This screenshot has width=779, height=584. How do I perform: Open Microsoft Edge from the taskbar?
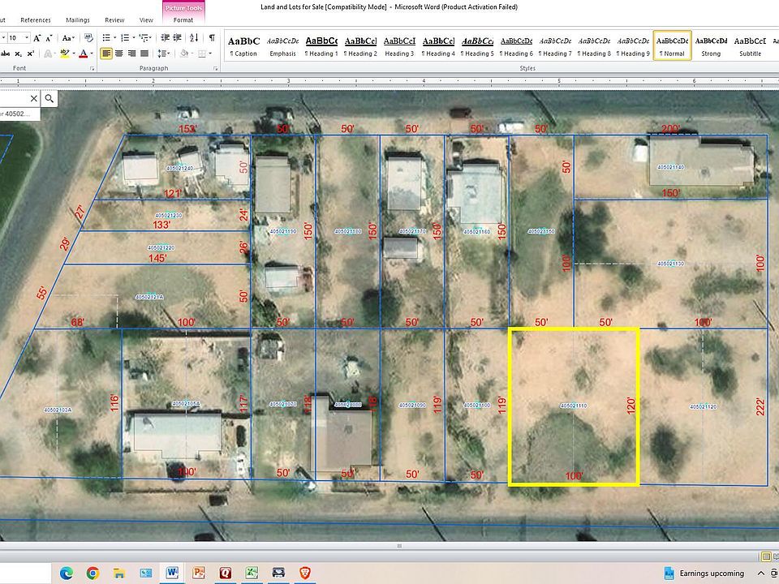tap(66, 573)
